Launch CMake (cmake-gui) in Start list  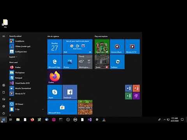pos(19,46)
